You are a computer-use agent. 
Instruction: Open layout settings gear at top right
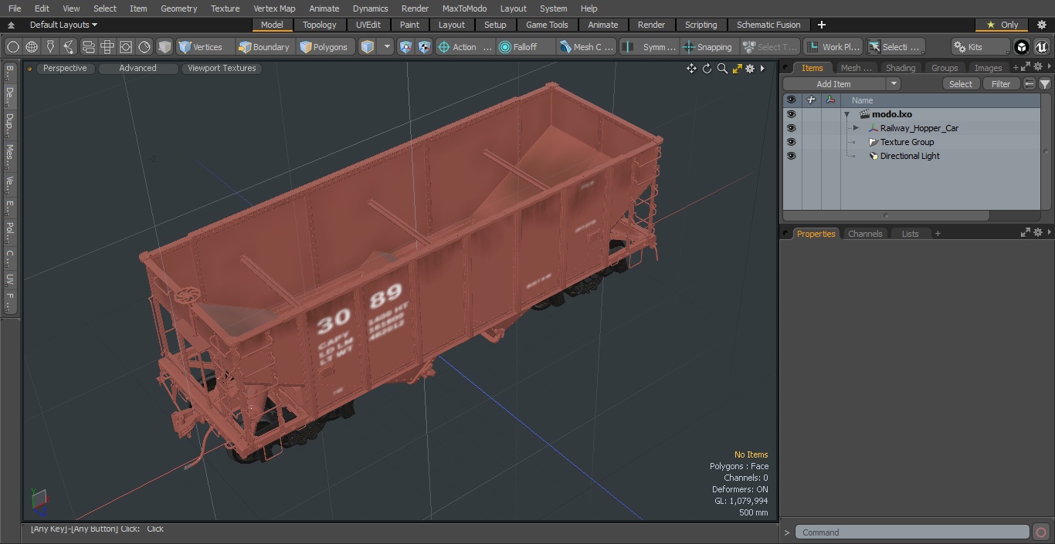click(1042, 25)
